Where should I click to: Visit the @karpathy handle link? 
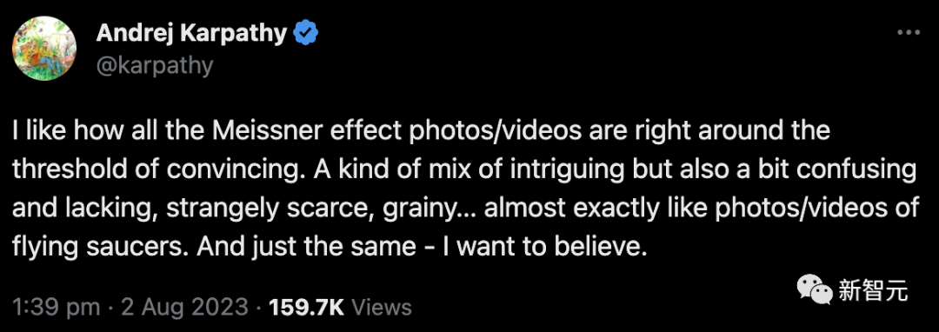(154, 65)
